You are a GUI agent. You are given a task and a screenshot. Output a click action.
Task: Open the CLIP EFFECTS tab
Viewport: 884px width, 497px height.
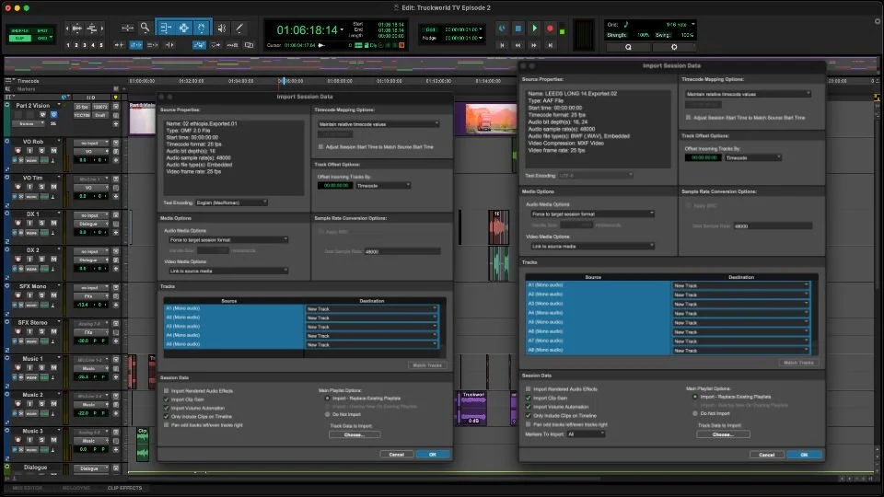tap(124, 488)
